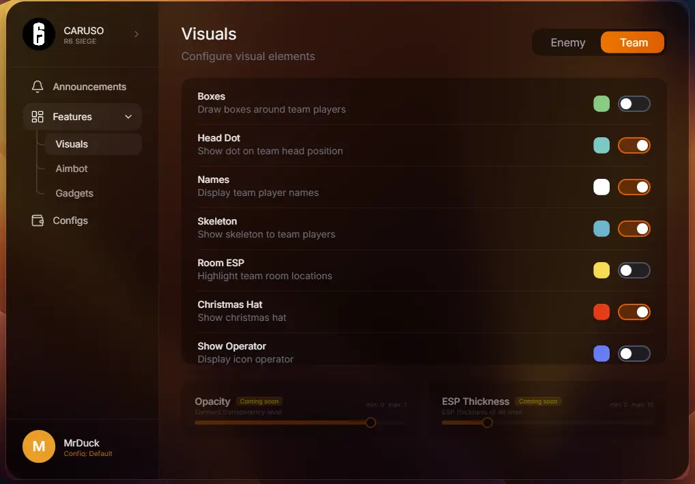The image size is (695, 484).
Task: Click the Features grid icon
Action: [x=38, y=117]
